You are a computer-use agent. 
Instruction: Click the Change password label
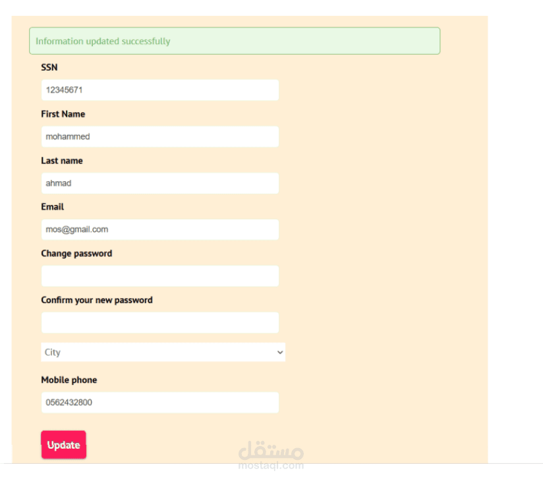pyautogui.click(x=76, y=254)
